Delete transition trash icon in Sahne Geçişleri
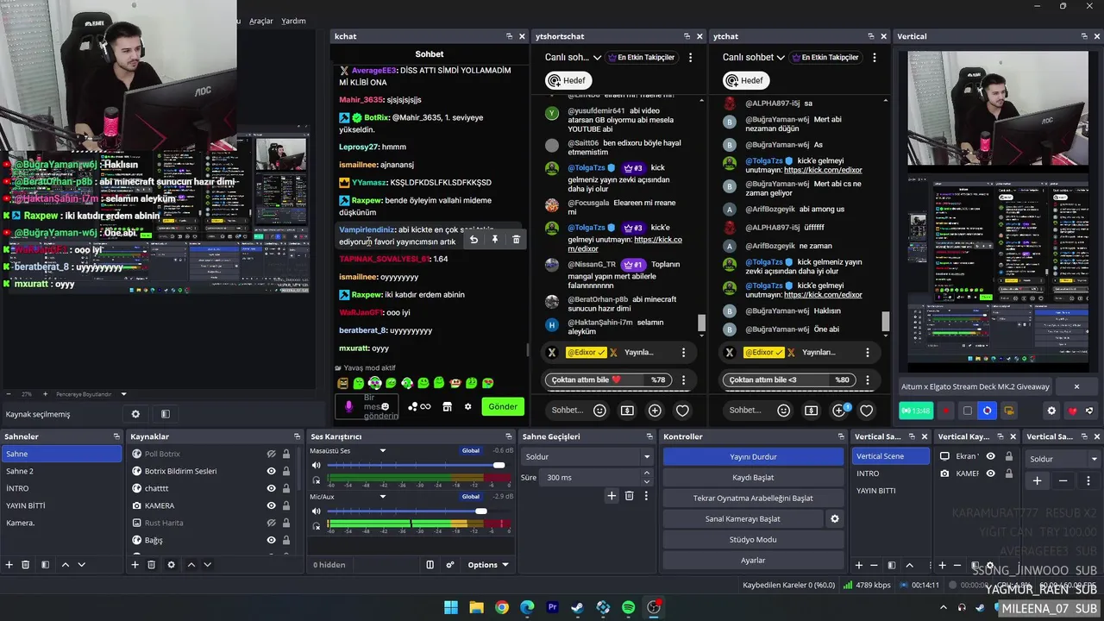The width and height of the screenshot is (1104, 621). pyautogui.click(x=630, y=495)
